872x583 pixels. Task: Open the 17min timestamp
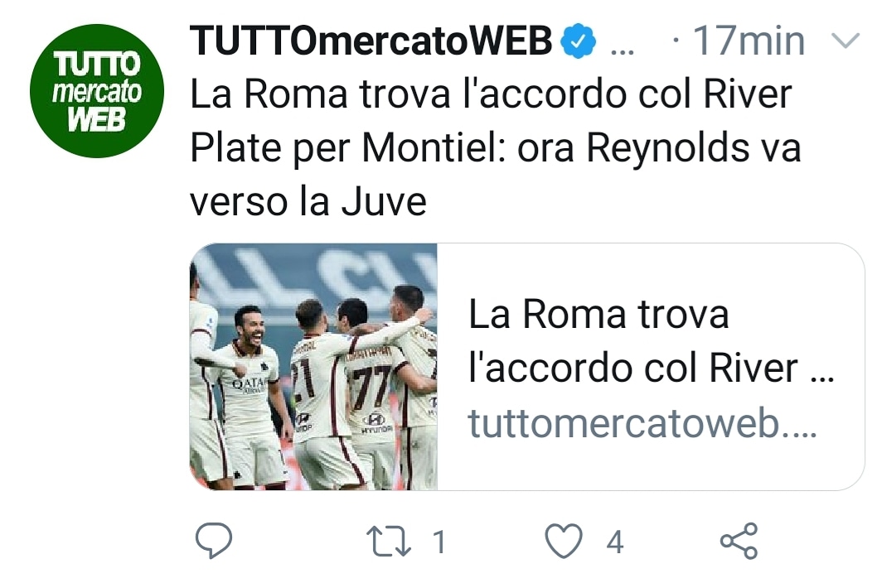click(x=749, y=41)
